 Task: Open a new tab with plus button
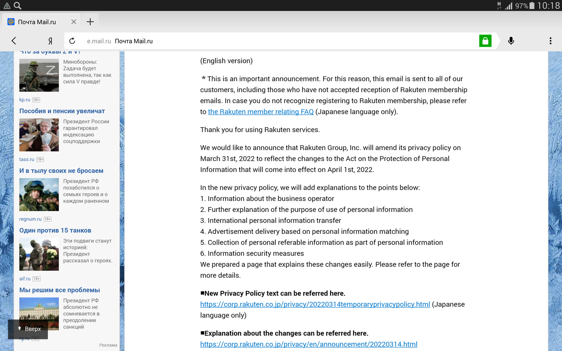click(90, 22)
